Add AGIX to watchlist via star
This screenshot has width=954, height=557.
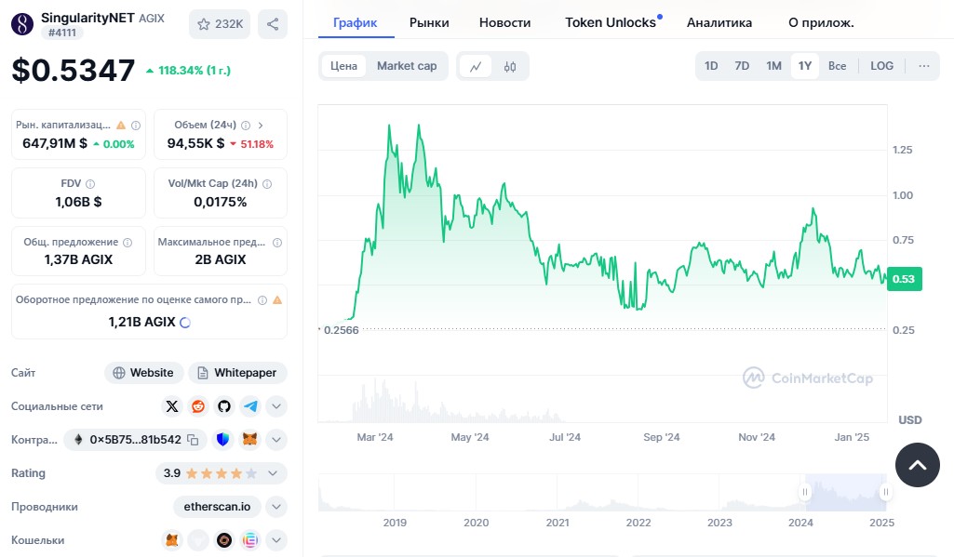(x=220, y=24)
